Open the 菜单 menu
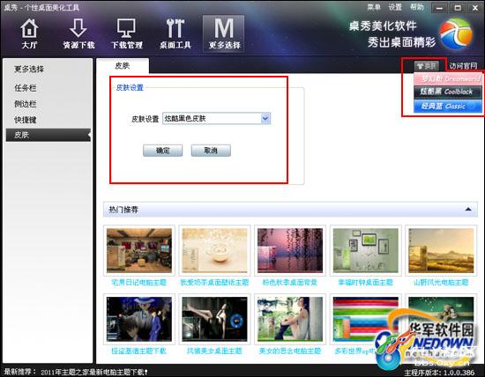The height and width of the screenshot is (377, 485). point(374,7)
